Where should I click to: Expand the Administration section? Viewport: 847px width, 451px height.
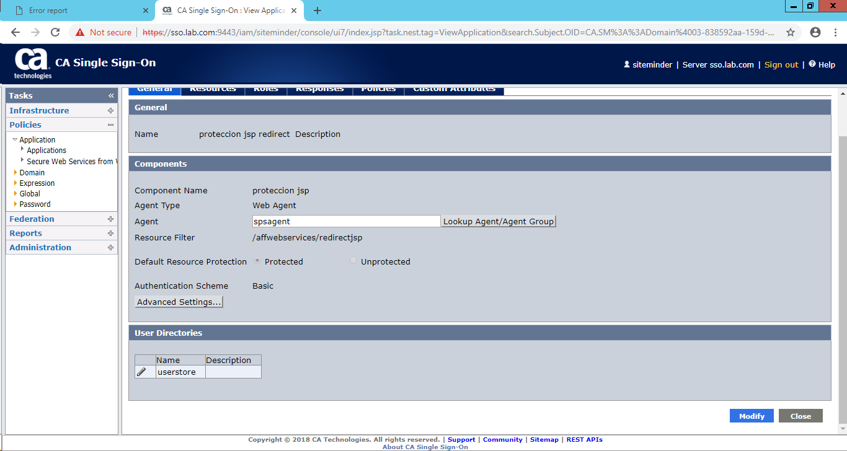(110, 248)
